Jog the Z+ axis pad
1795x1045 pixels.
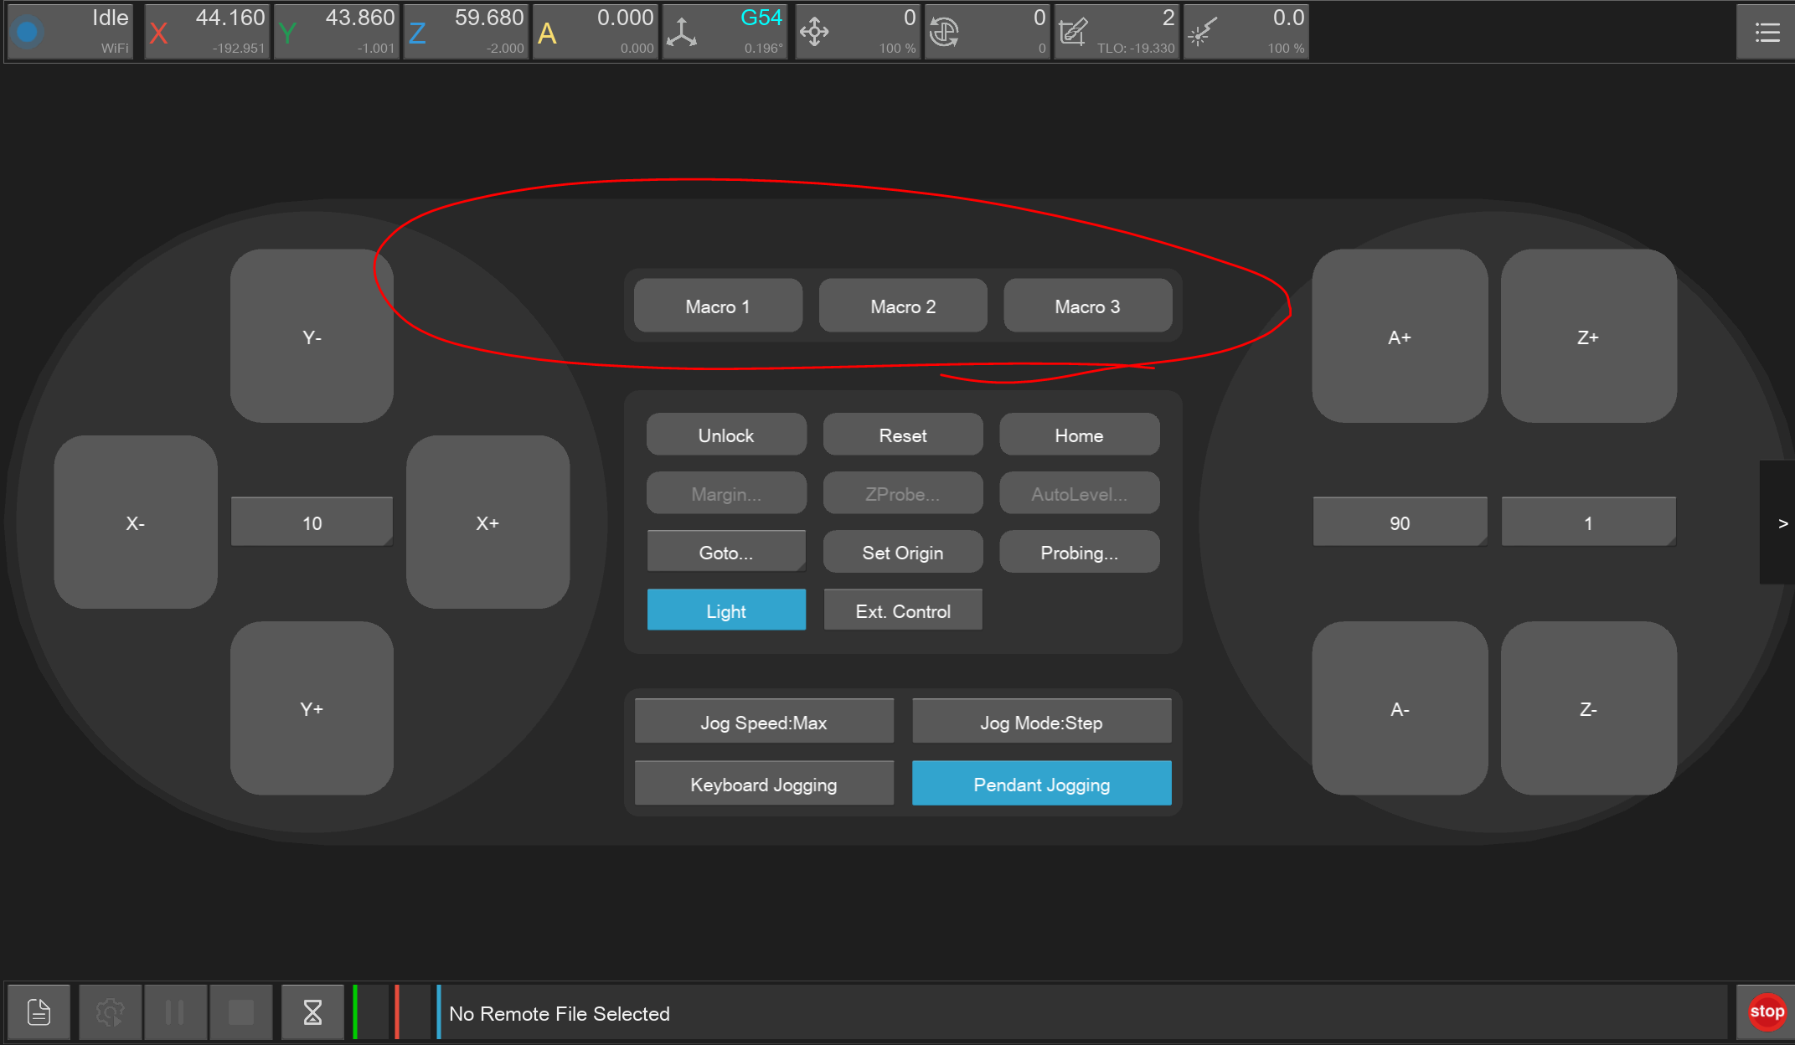tap(1587, 337)
